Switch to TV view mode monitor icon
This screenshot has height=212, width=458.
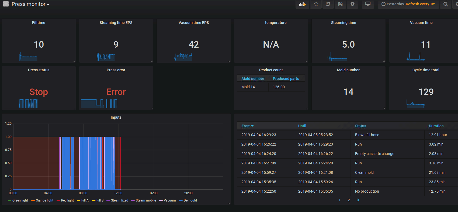(x=368, y=4)
